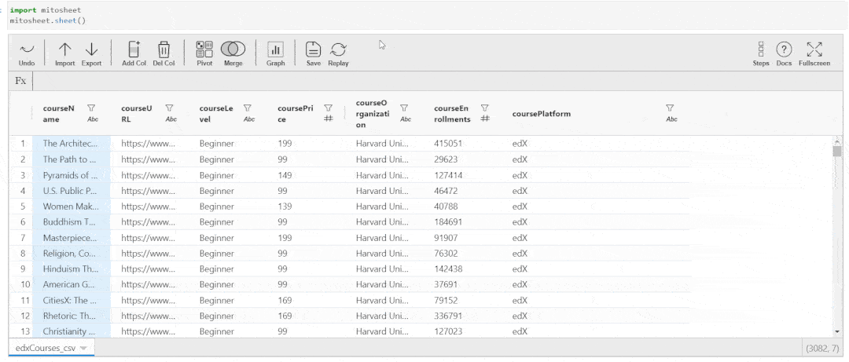Viewport: 849px width, 362px height.
Task: Click Abc type label of coursePlatform column
Action: click(671, 119)
